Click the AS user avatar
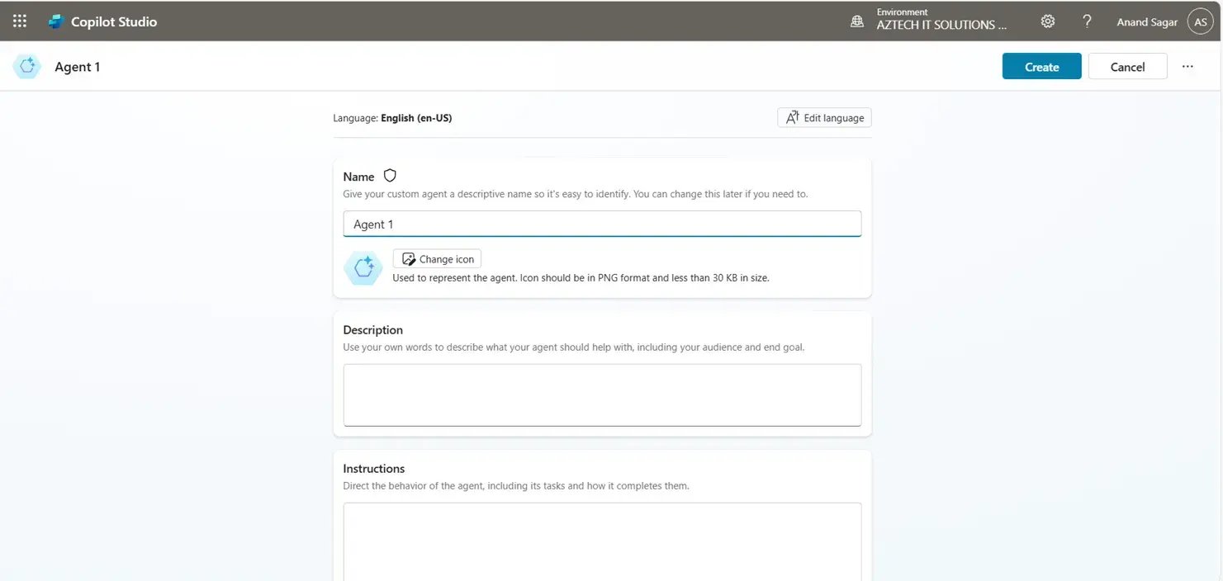This screenshot has width=1223, height=581. [1200, 21]
